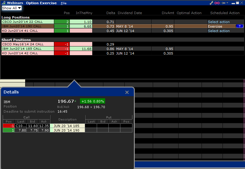Click the 0.71 delta value

point(110,22)
